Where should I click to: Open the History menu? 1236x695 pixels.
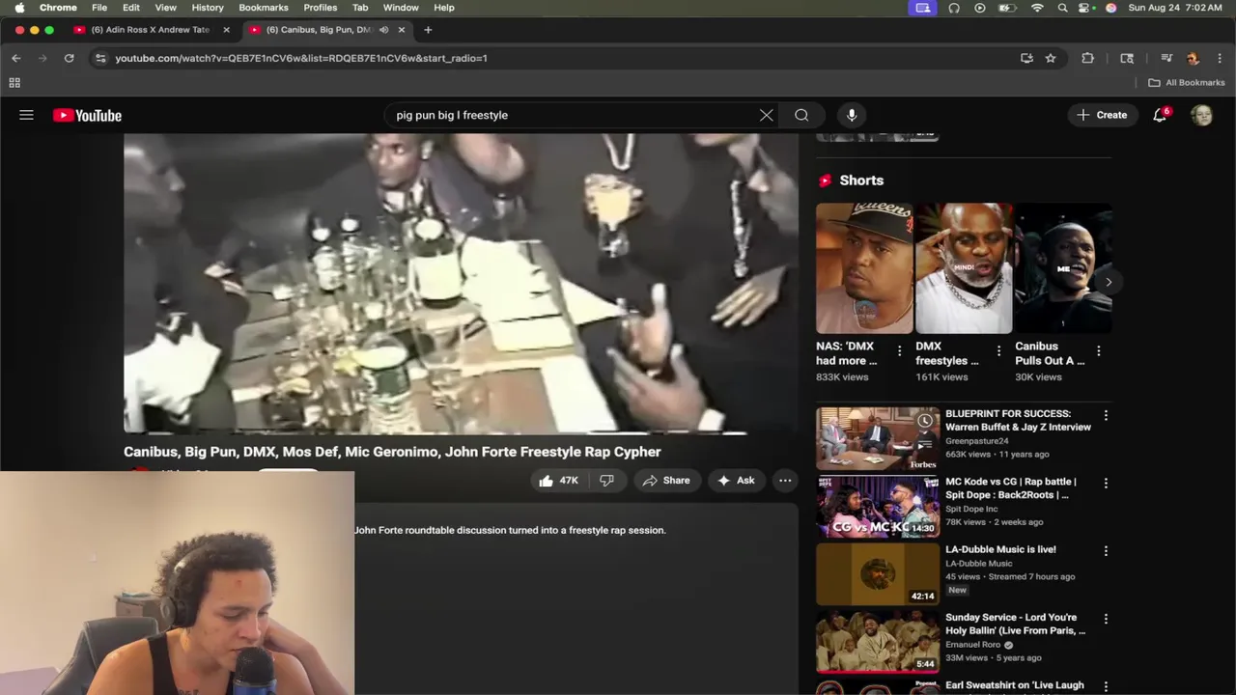(x=207, y=8)
